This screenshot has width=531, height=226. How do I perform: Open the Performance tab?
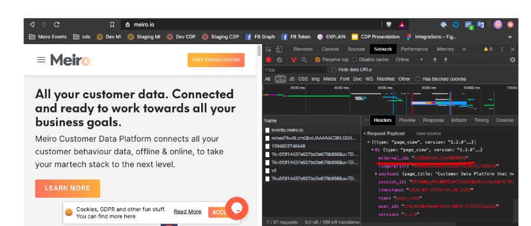(x=414, y=49)
